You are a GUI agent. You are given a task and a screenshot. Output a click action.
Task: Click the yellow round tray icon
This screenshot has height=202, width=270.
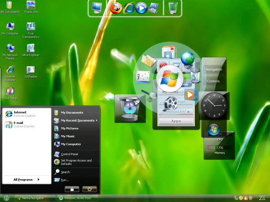[x=241, y=198]
